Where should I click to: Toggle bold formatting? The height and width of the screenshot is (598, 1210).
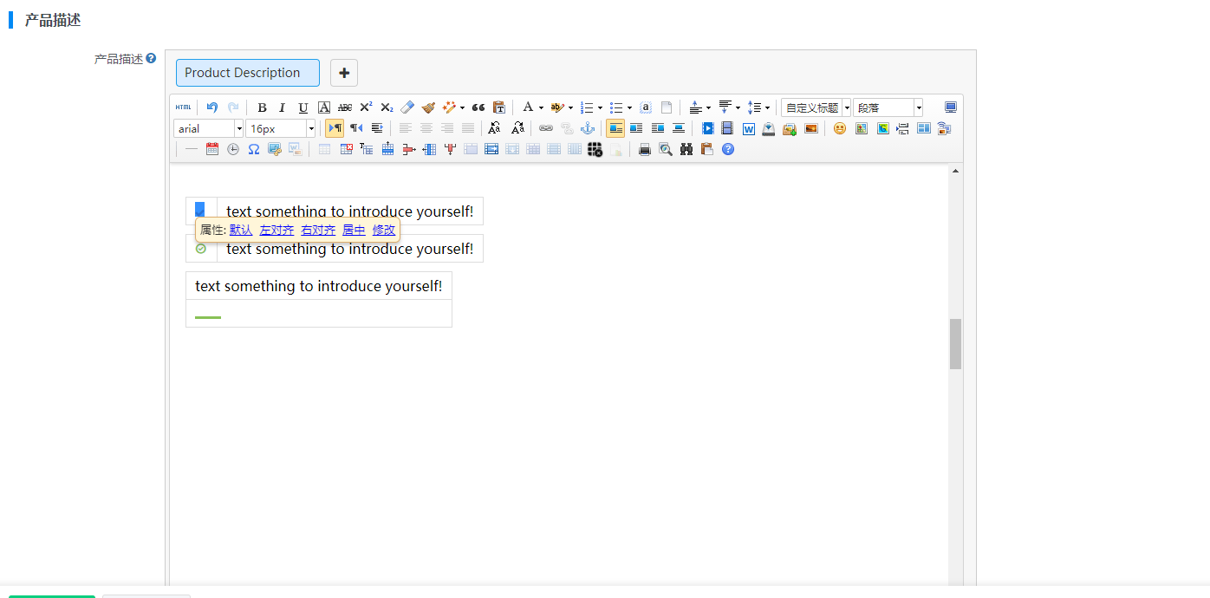coord(262,107)
